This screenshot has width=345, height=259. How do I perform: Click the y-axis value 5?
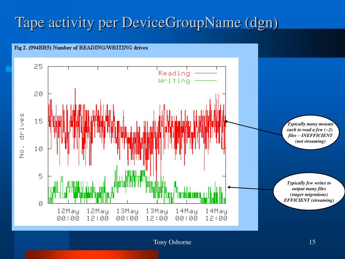pyautogui.click(x=40, y=176)
